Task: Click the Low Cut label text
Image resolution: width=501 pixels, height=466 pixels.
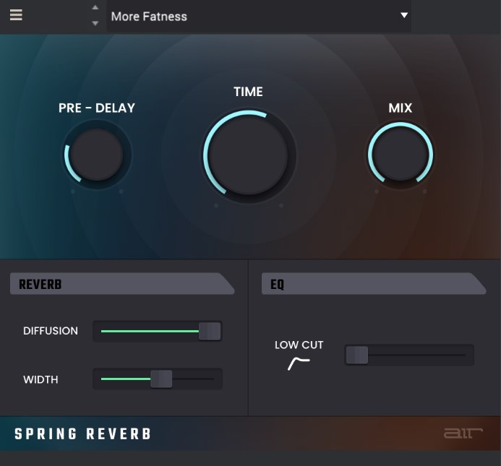Action: click(x=299, y=345)
